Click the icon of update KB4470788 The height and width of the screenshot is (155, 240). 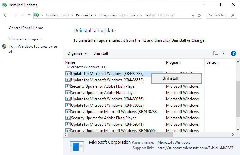[68, 111]
